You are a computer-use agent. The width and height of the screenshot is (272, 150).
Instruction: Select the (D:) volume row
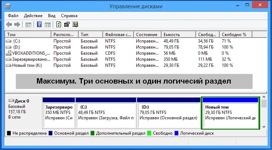(x=128, y=47)
